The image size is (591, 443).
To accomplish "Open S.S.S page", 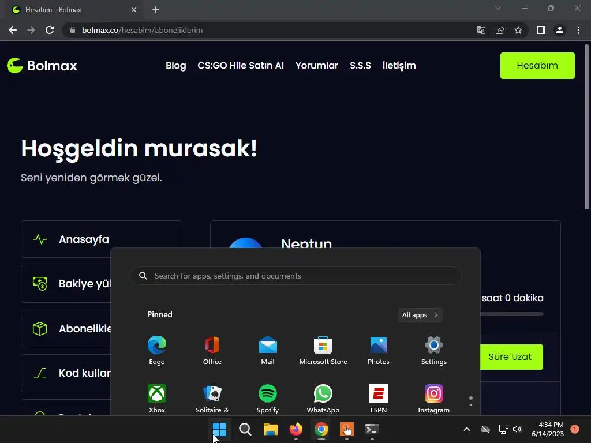I will [360, 66].
